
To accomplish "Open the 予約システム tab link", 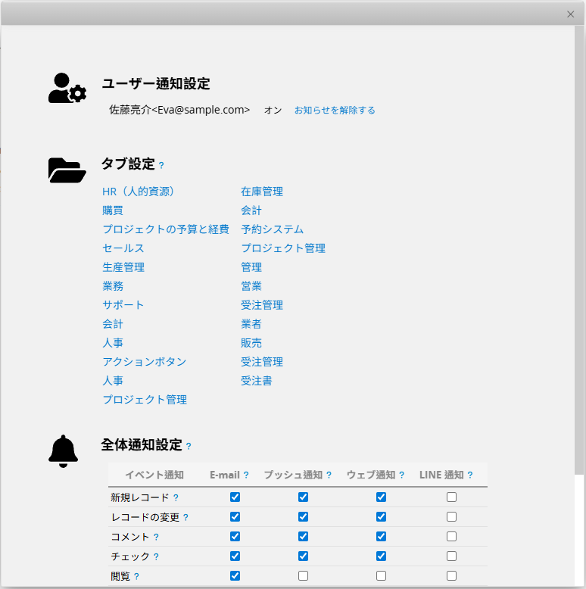I will pyautogui.click(x=273, y=229).
